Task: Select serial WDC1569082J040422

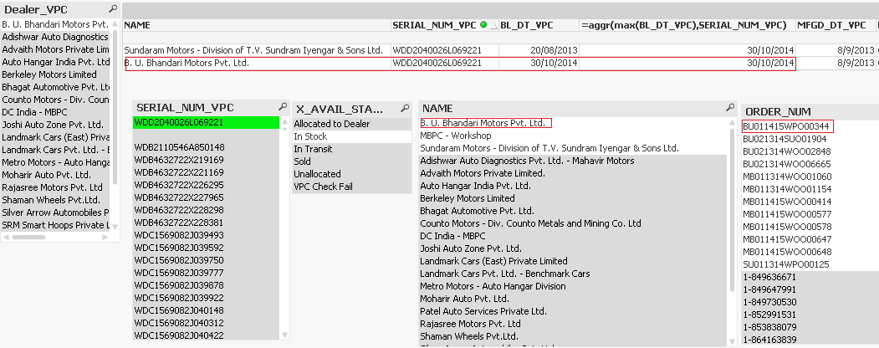Action: (x=206, y=335)
